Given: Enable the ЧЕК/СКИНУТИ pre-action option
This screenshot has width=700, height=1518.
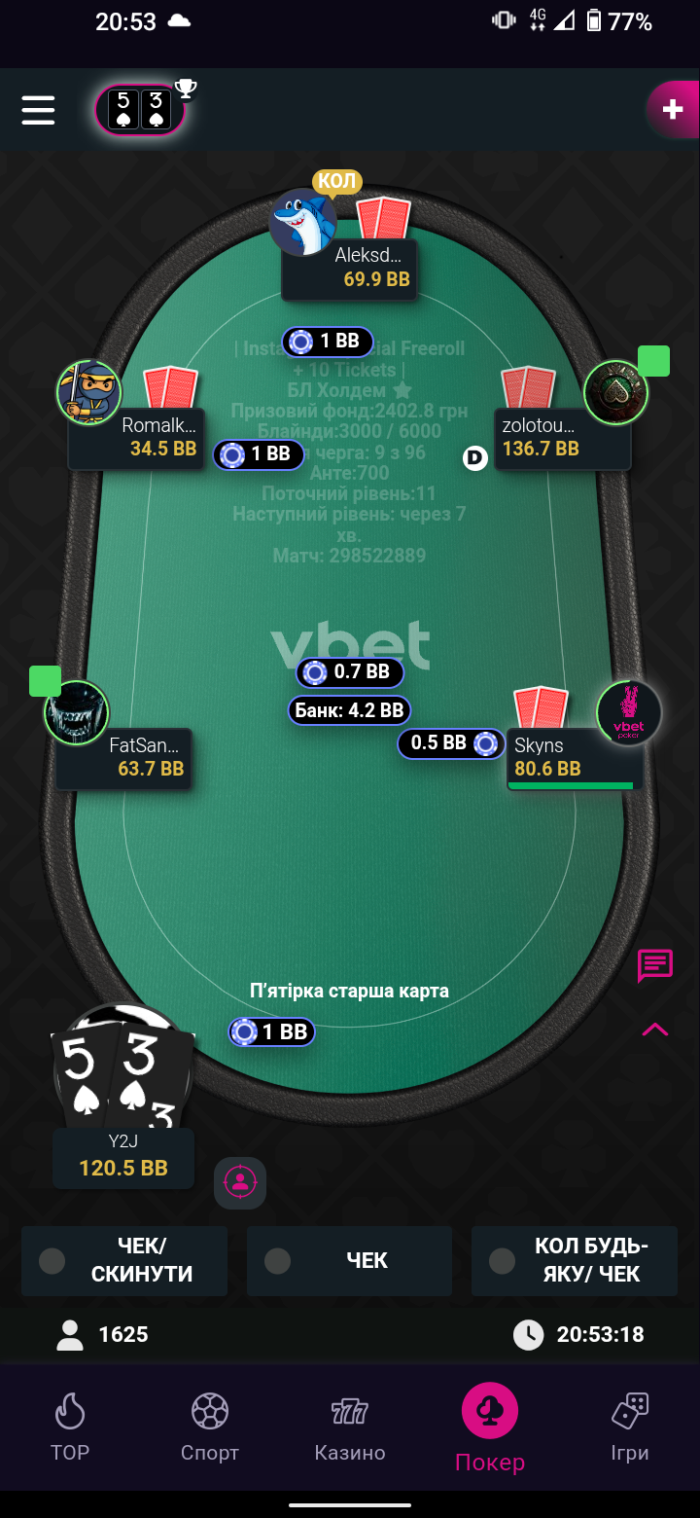Looking at the screenshot, I should click(x=124, y=1260).
